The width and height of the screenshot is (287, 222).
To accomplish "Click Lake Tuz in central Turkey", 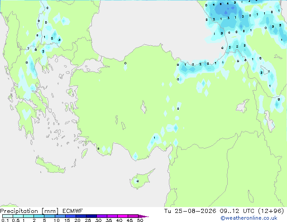I will 143,107.
